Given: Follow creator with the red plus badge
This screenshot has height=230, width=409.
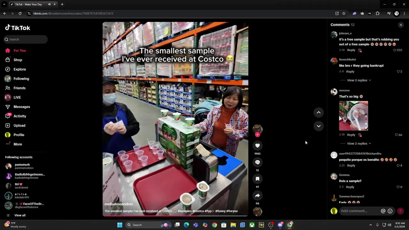Looking at the screenshot, I should 258,134.
